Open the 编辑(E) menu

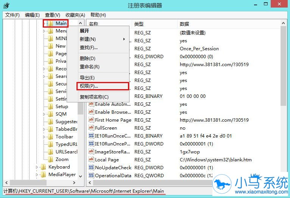[x=32, y=15]
